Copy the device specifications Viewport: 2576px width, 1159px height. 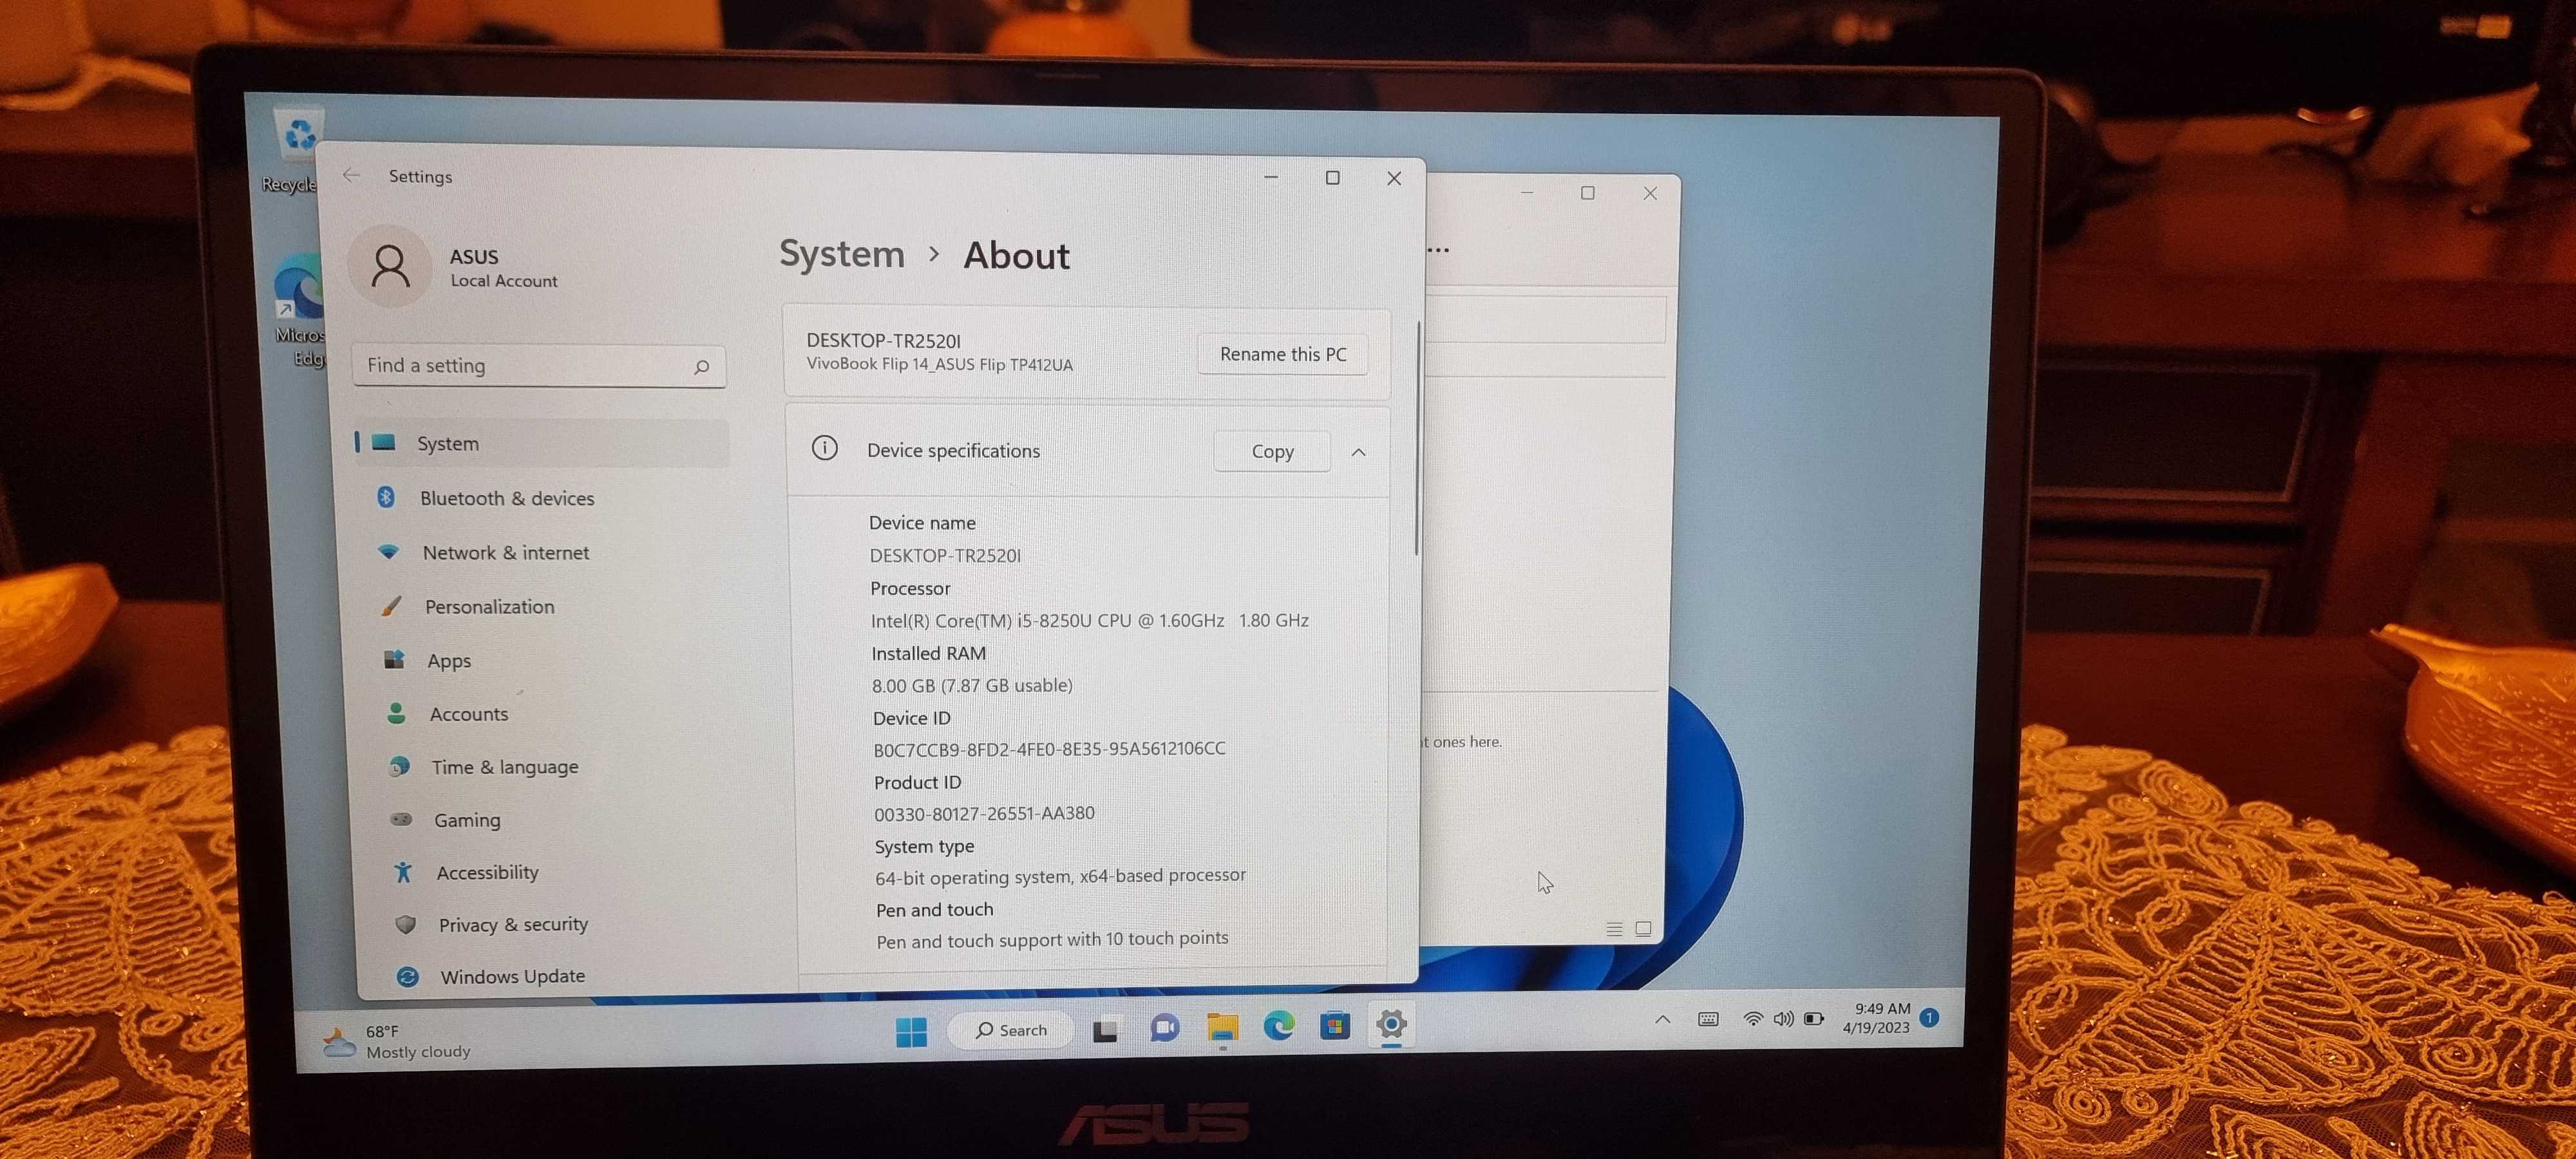click(1271, 451)
